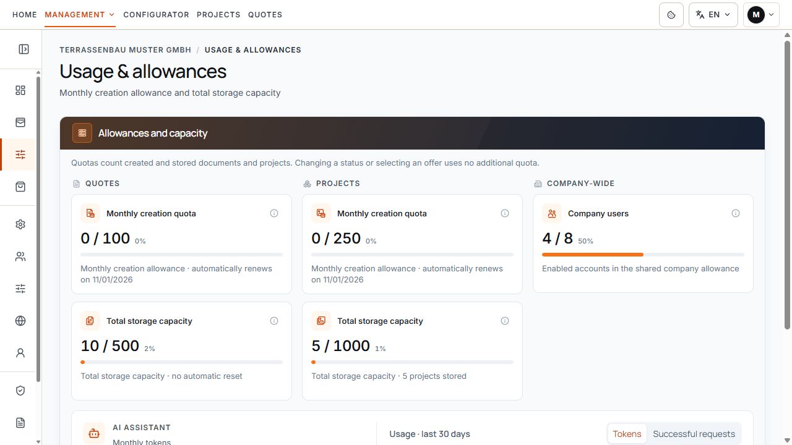
Task: Open the EN language selector
Action: pyautogui.click(x=713, y=15)
